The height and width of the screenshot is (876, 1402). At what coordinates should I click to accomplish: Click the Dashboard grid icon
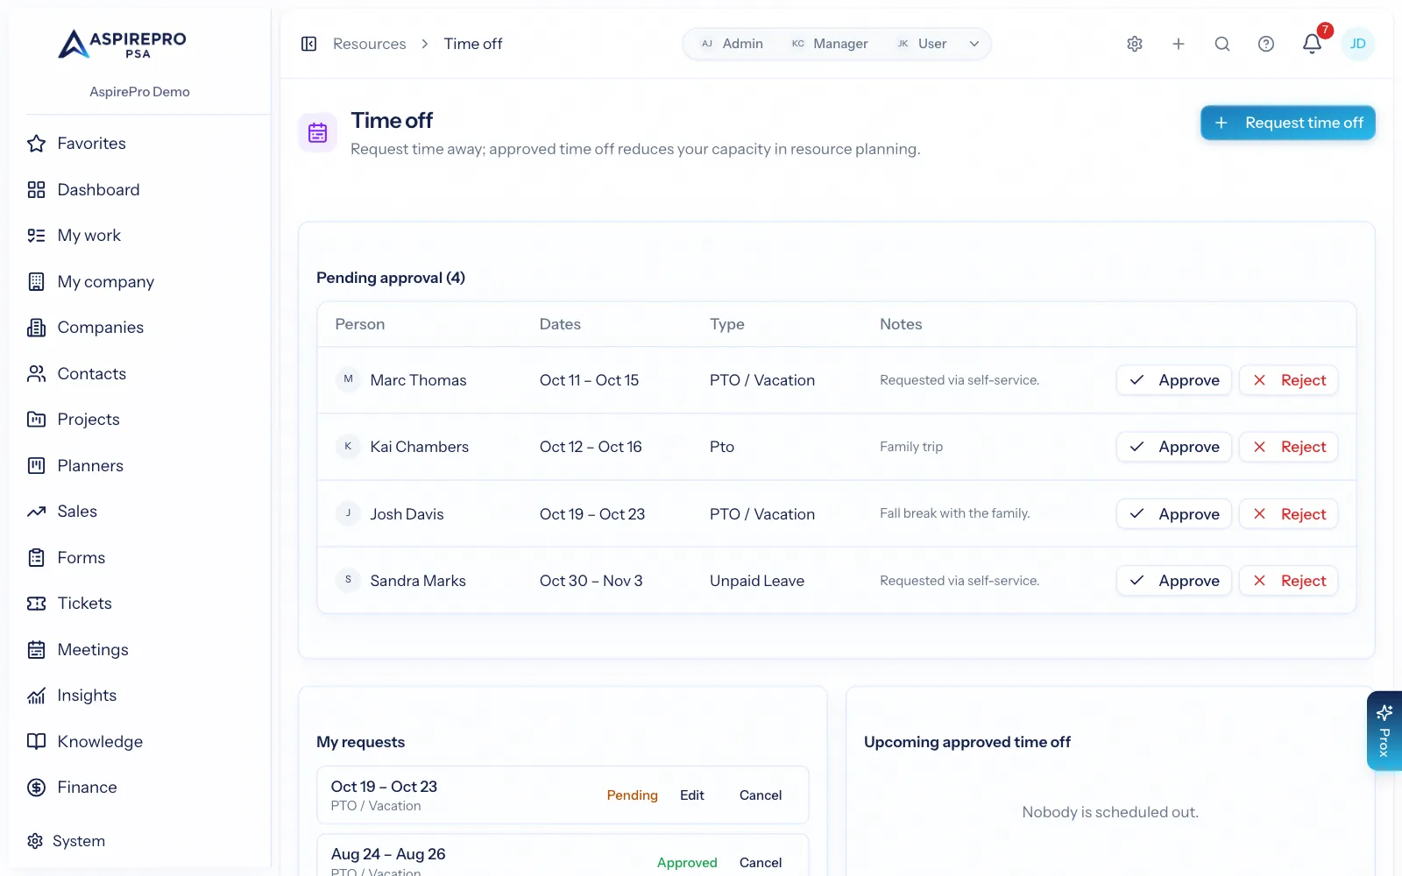click(36, 190)
